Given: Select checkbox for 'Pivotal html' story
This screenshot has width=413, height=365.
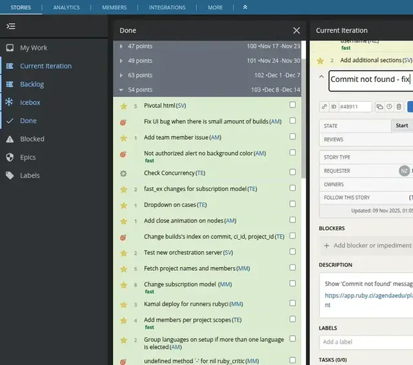Looking at the screenshot, I should point(293,104).
